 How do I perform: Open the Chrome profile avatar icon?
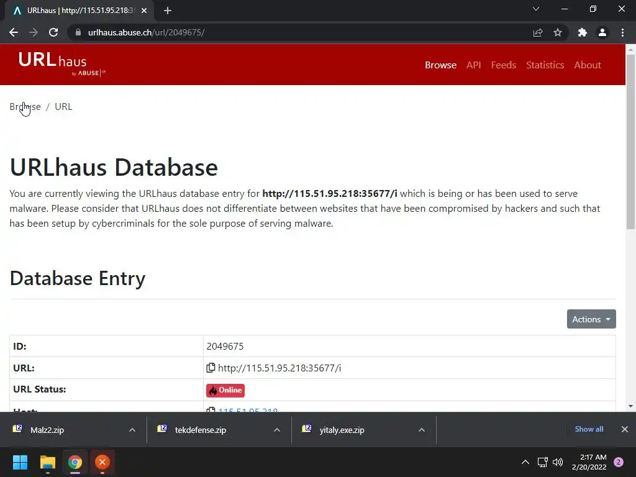(x=602, y=32)
